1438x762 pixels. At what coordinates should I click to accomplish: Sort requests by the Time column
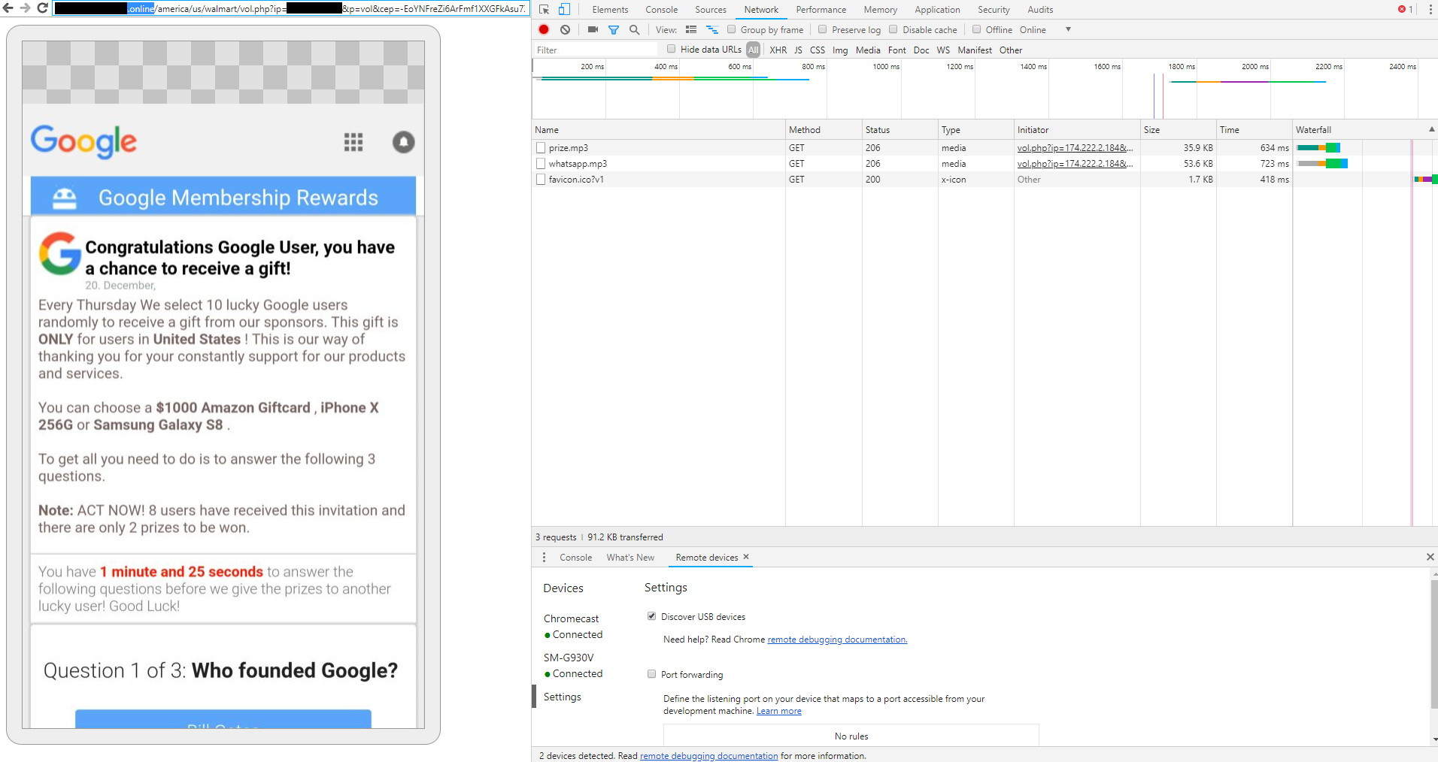(1254, 129)
